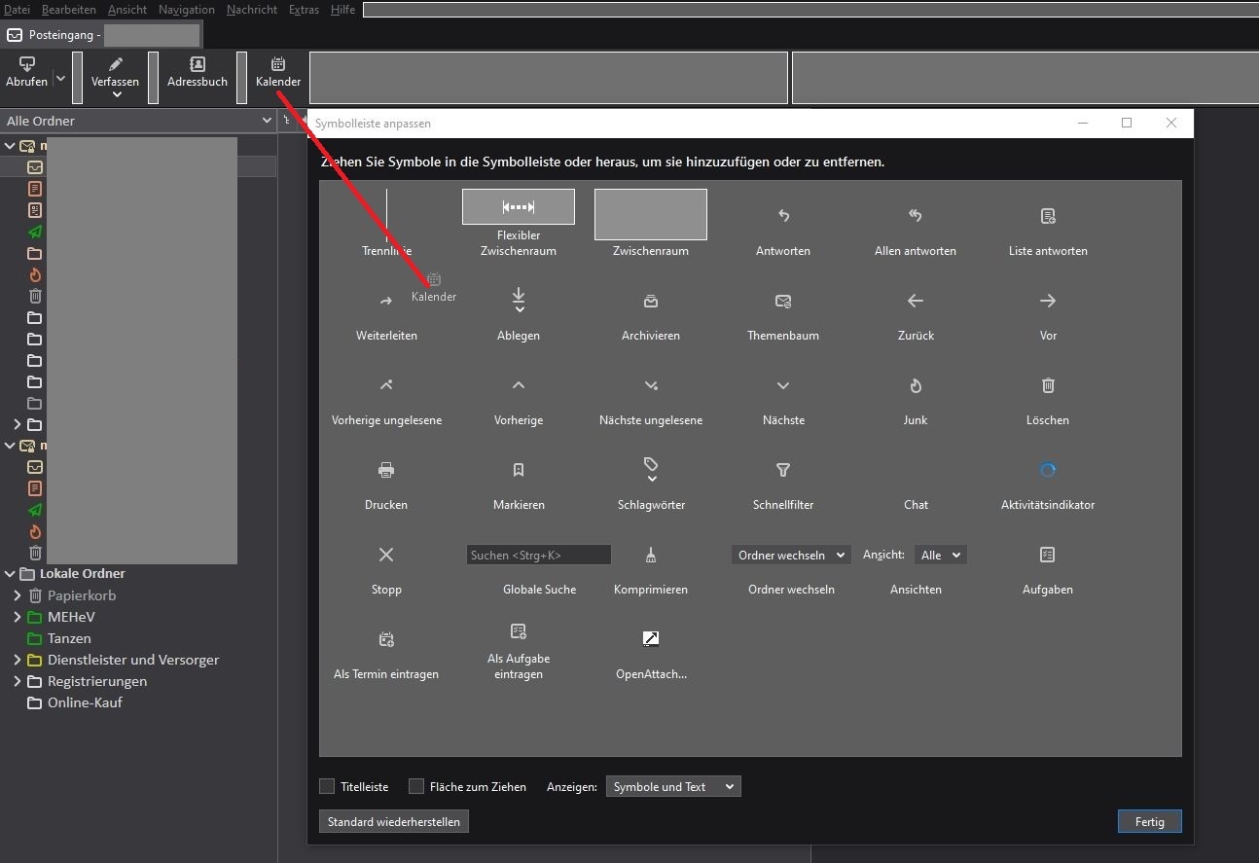Select the Als Termin eintragen icon
1259x863 pixels.
click(386, 640)
